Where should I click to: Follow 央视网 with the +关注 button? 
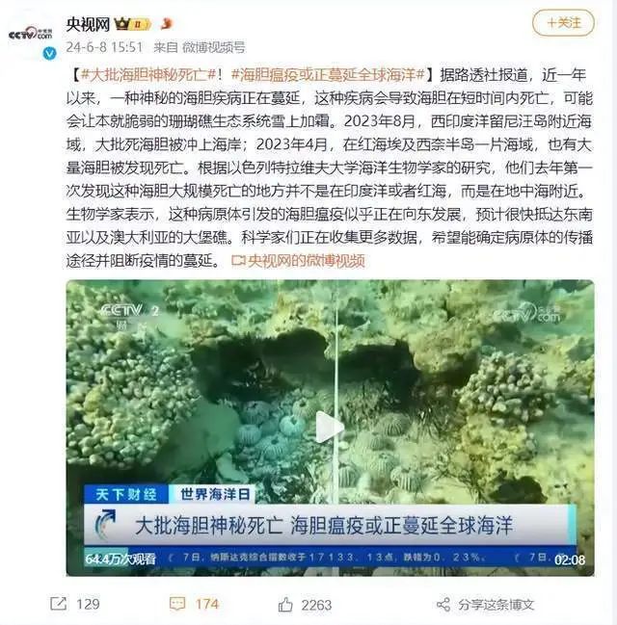[564, 23]
